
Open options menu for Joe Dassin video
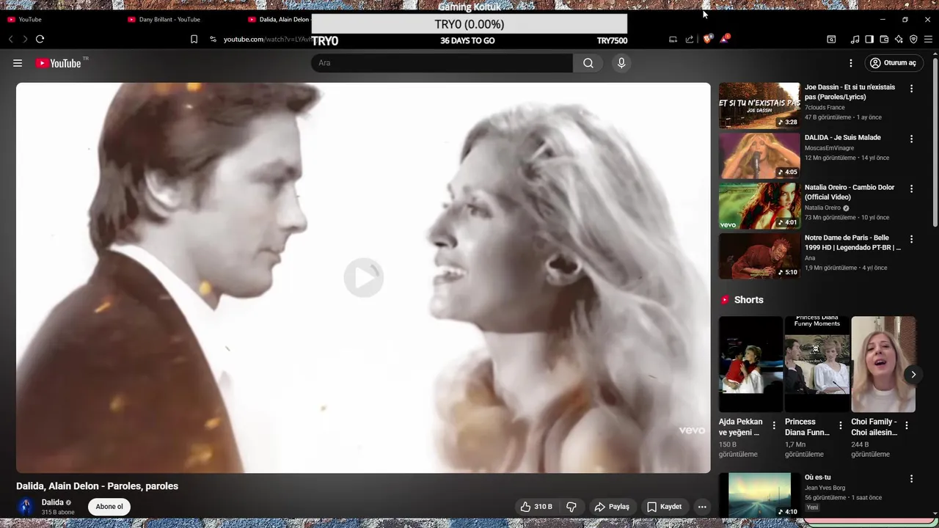pos(912,89)
